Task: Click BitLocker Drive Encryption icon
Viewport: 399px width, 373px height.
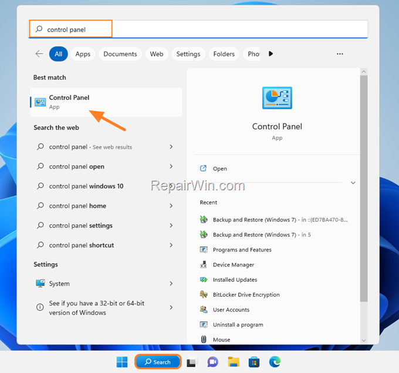Action: coord(204,294)
